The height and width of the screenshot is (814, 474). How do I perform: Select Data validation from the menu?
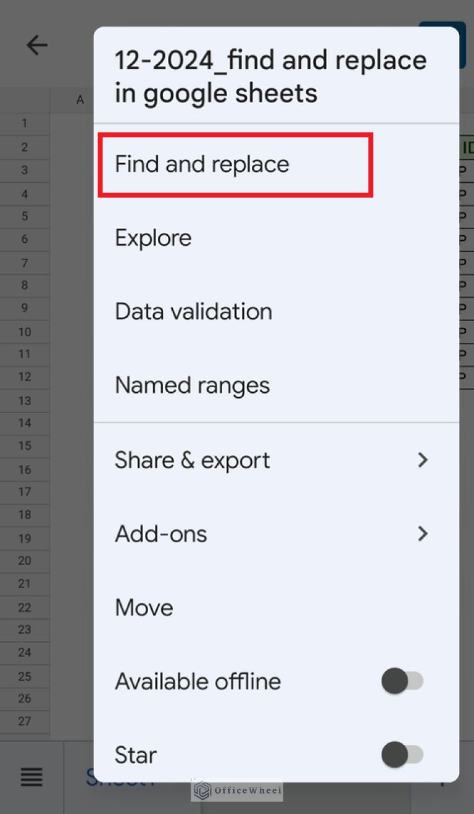[193, 311]
